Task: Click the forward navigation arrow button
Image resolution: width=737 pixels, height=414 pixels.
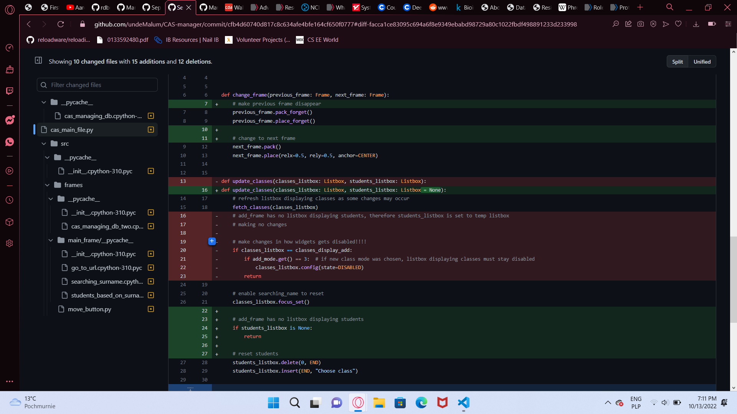Action: click(x=45, y=24)
